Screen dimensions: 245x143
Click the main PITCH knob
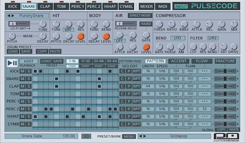pos(12,36)
